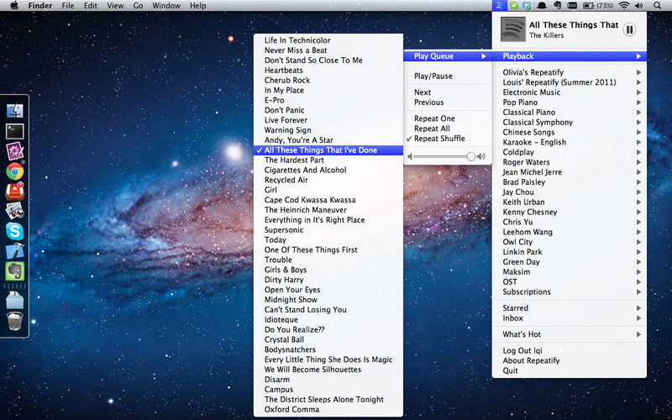672x420 pixels.
Task: Expand the Subscriptions submenu
Action: 570,291
